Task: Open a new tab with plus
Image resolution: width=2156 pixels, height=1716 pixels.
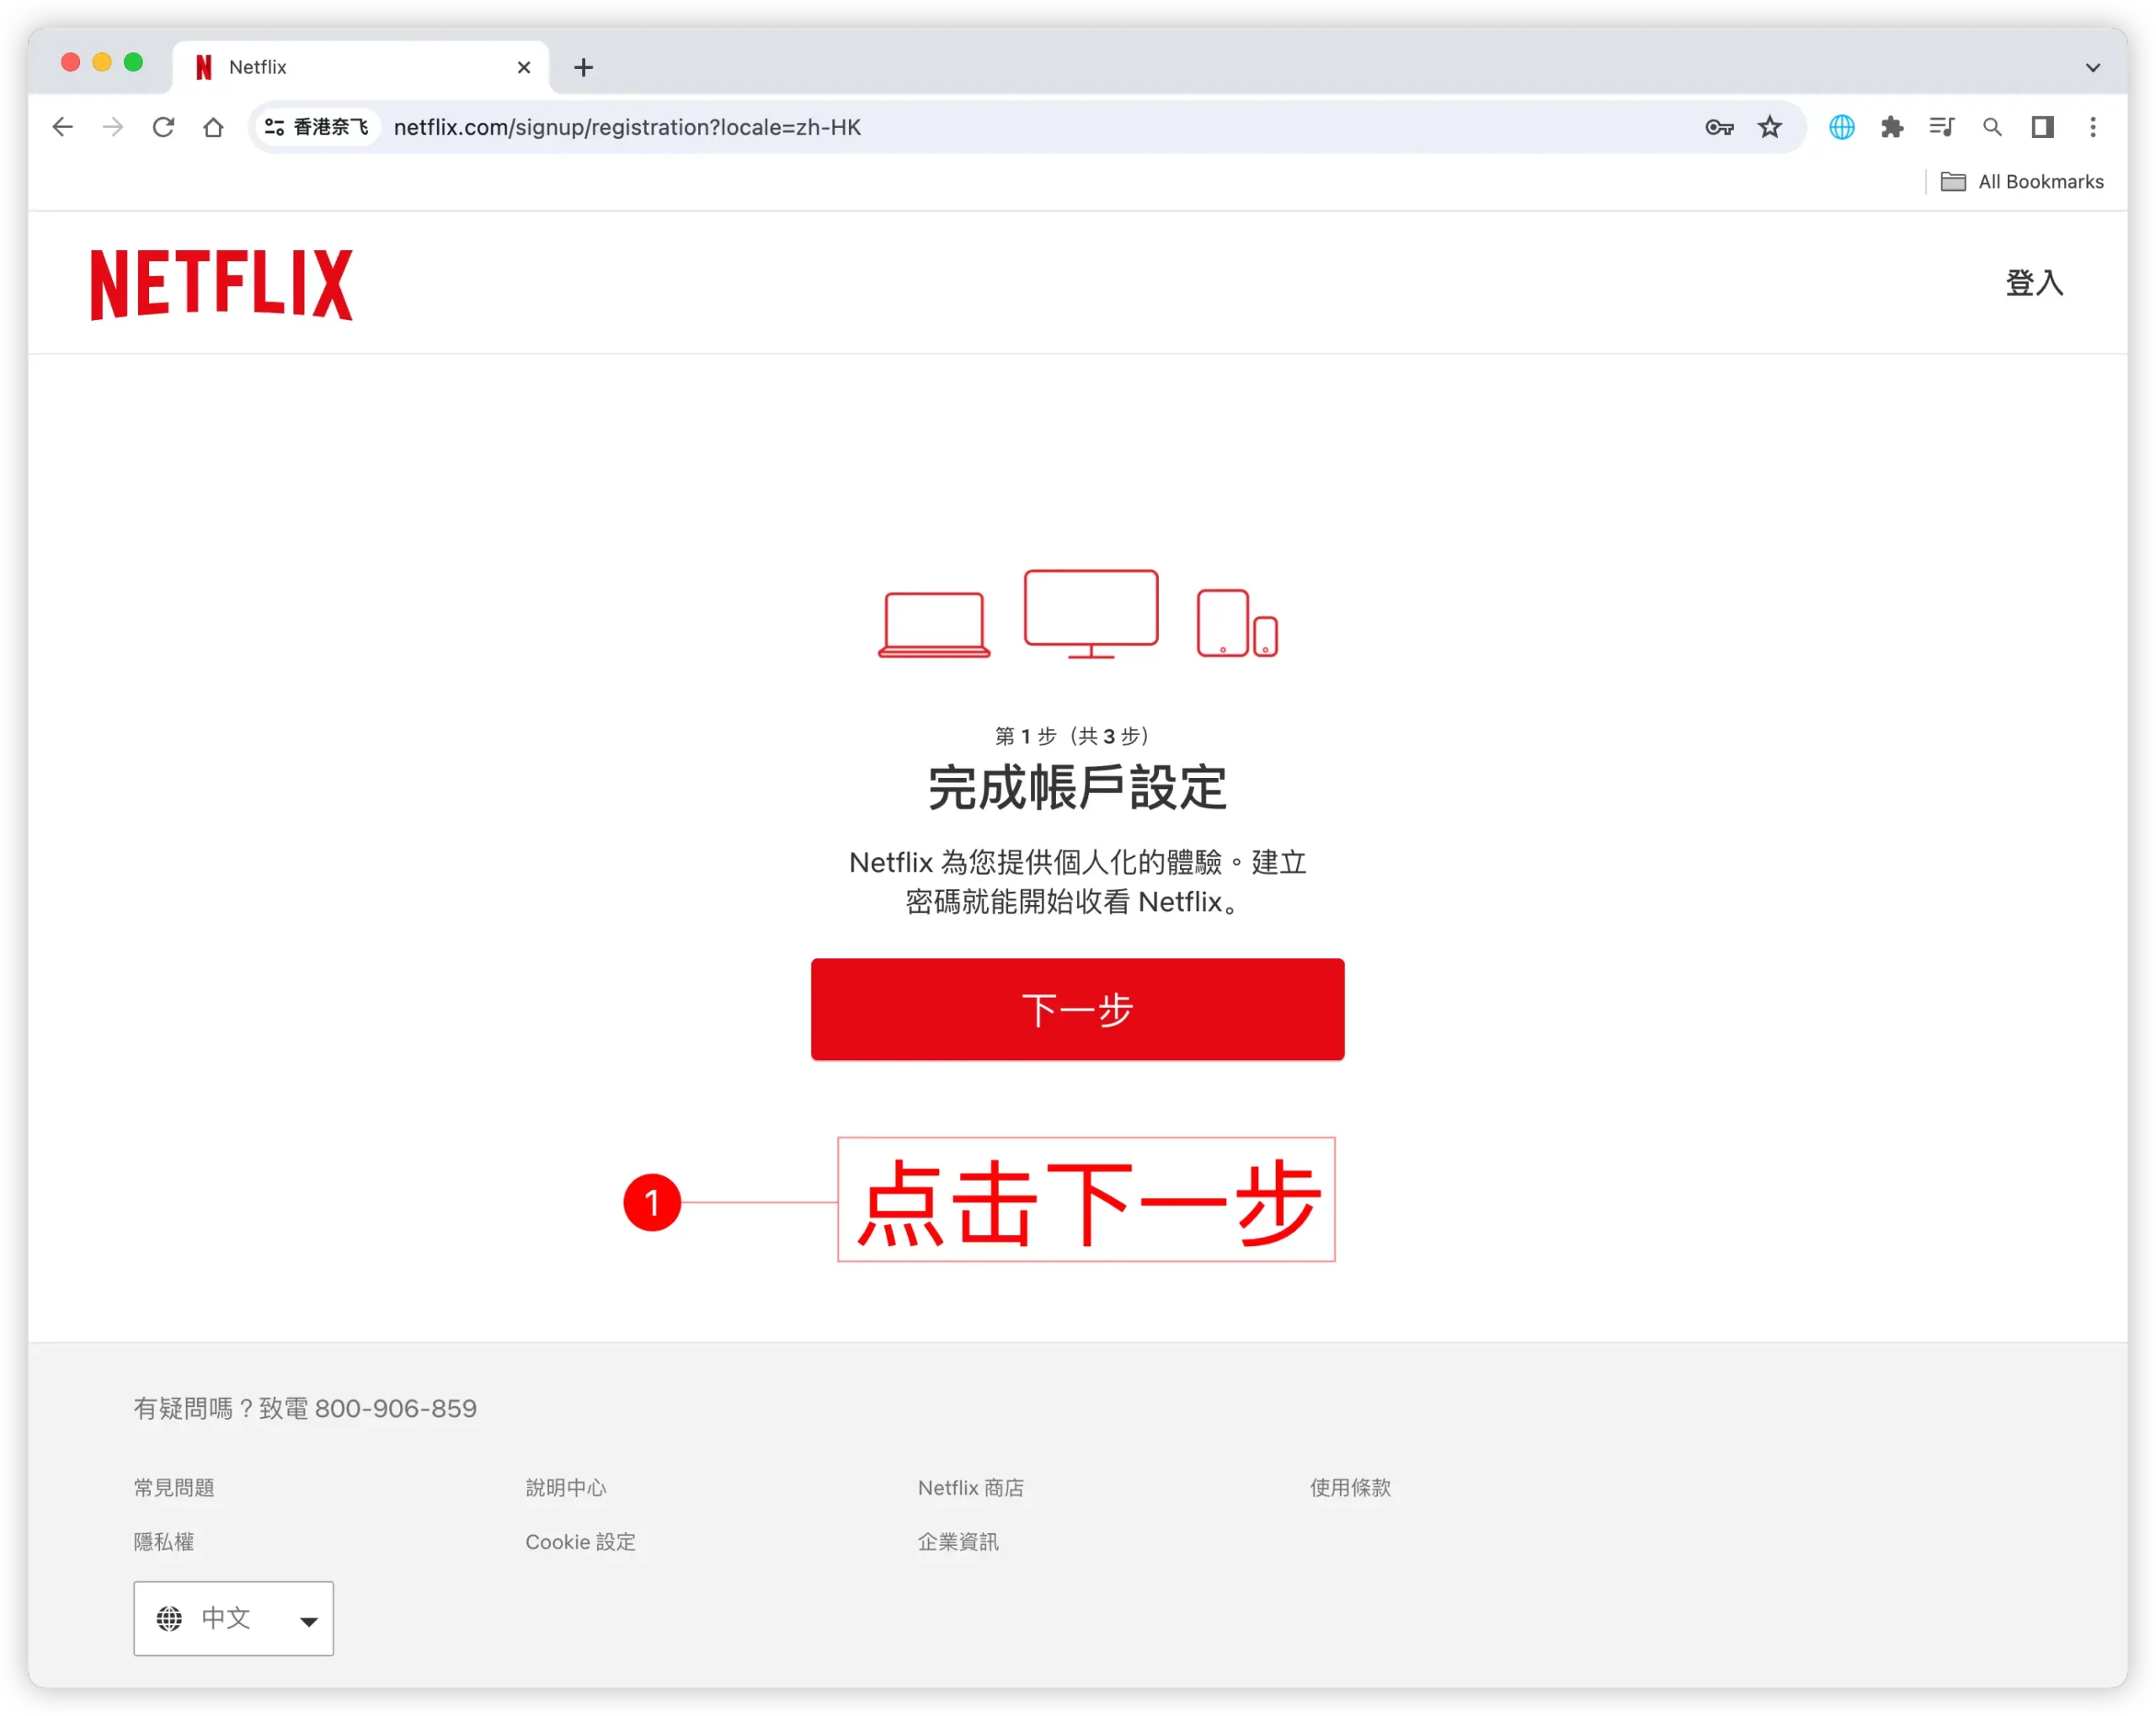Action: (x=584, y=67)
